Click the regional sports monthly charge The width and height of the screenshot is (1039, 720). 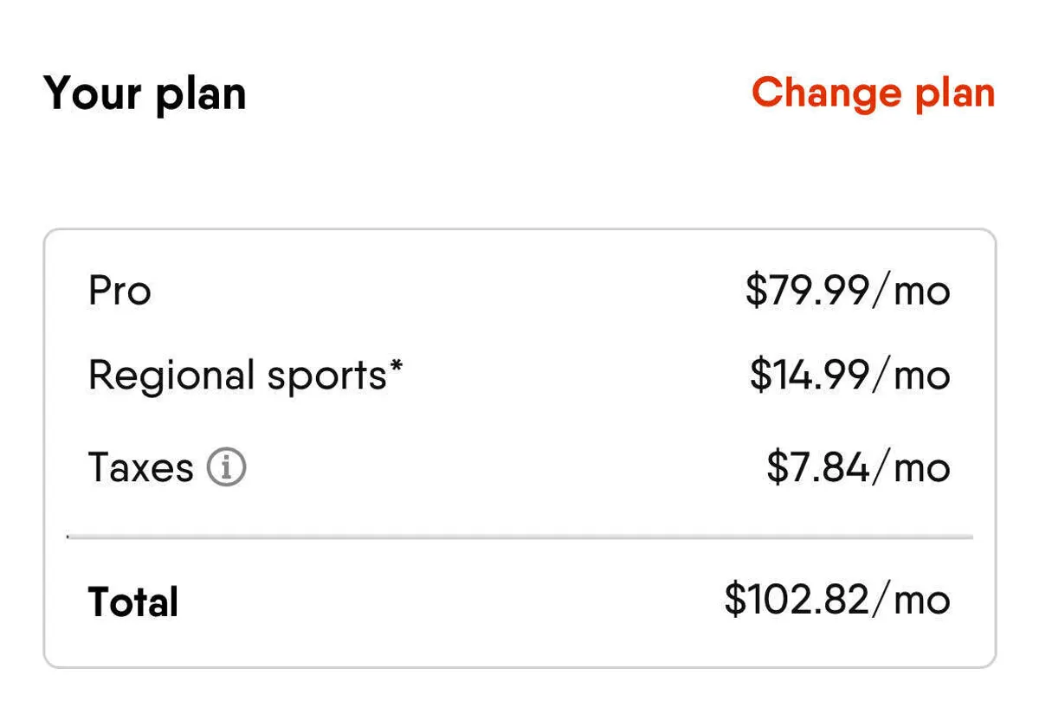click(x=849, y=376)
